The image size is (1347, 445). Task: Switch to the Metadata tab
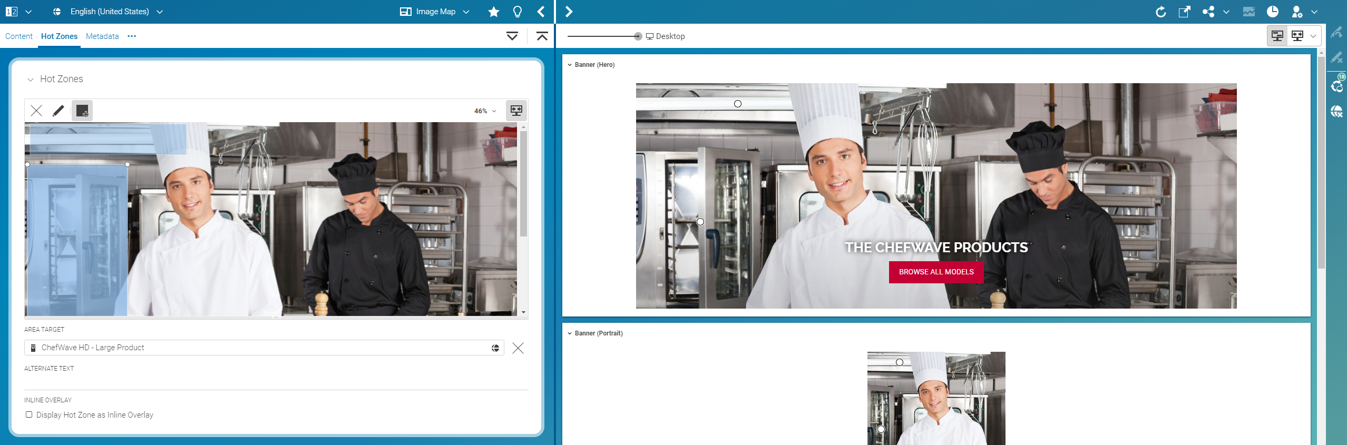[102, 36]
